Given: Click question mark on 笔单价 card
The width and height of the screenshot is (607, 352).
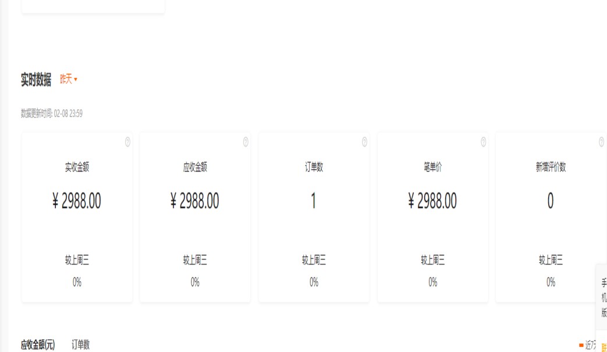Looking at the screenshot, I should click(x=483, y=142).
